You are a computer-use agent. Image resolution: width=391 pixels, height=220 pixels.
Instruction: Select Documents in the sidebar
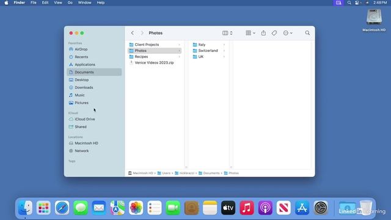point(94,72)
